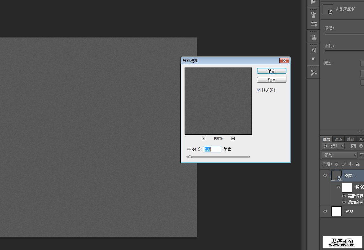Switch to the 3D tab
The height and width of the screenshot is (250, 364).
pyautogui.click(x=361, y=139)
